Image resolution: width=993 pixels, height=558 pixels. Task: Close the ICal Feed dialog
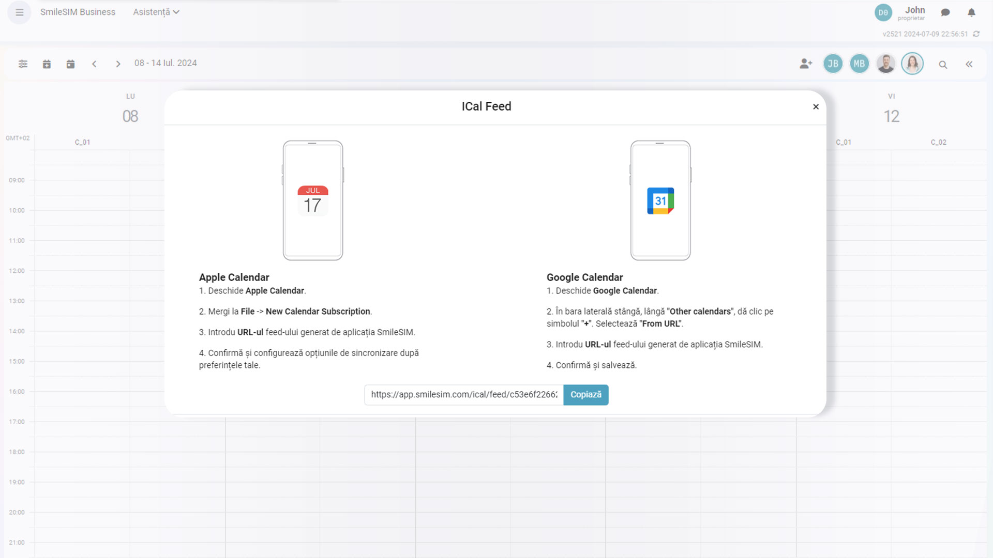pos(816,107)
